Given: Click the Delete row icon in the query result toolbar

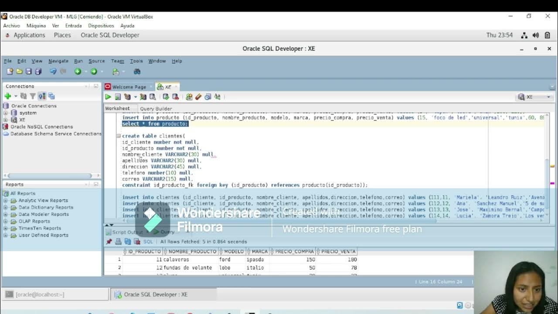Looking at the screenshot, I should tap(137, 242).
